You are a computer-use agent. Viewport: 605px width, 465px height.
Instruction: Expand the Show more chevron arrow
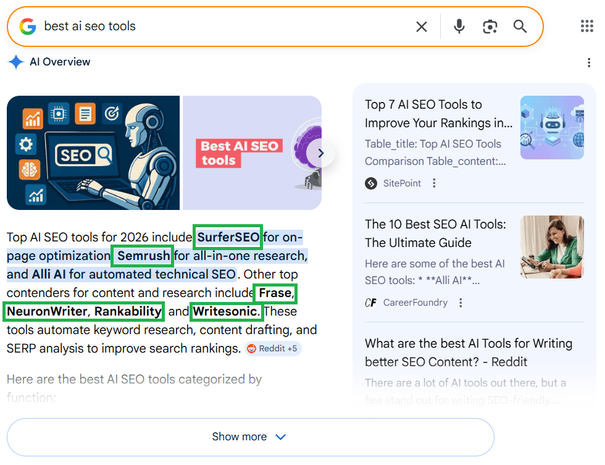tap(280, 437)
